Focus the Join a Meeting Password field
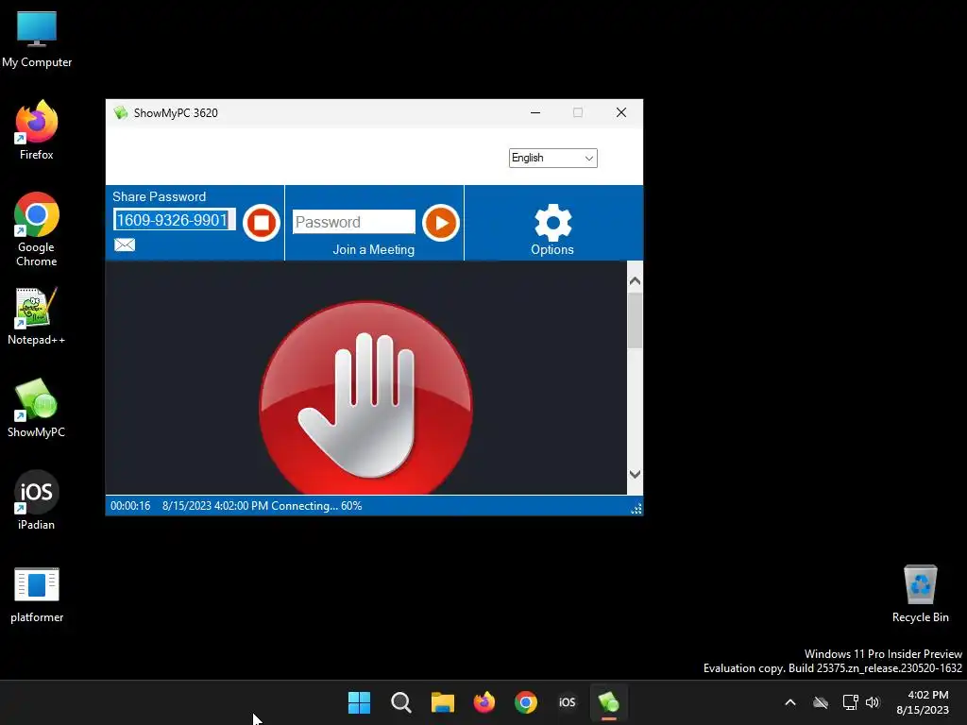 coord(353,222)
